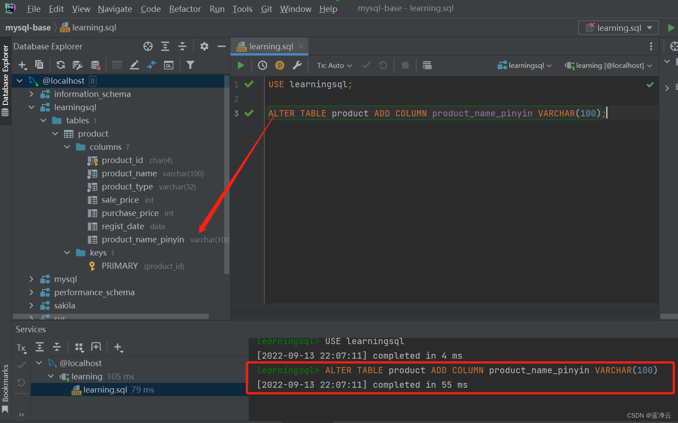This screenshot has width=678, height=423.
Task: Open the Tx: Auto transaction dropdown
Action: coord(334,65)
